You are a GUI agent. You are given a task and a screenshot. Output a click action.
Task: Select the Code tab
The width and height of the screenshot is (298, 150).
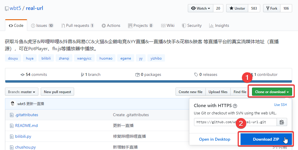[x=16, y=26]
